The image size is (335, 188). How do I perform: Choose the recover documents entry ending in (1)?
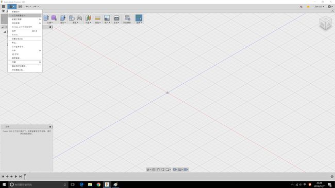25,39
